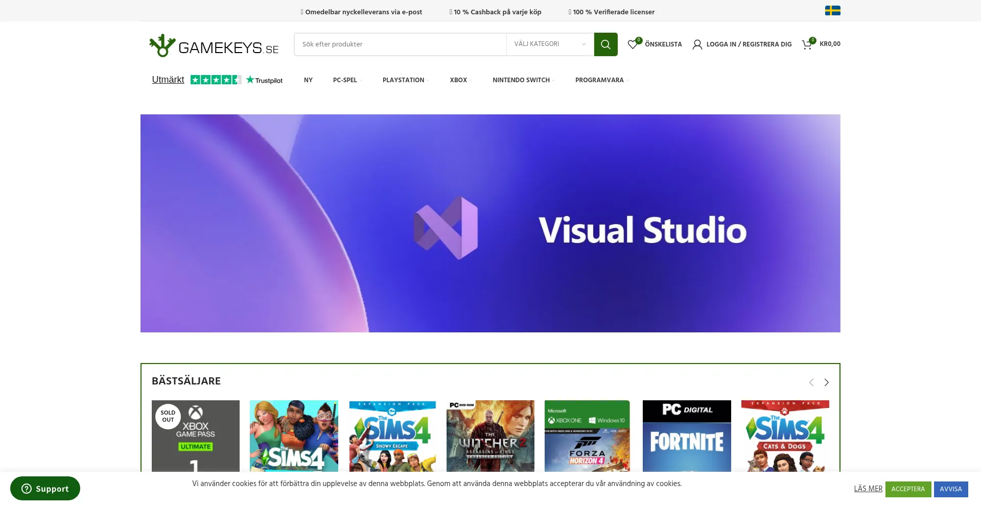The height and width of the screenshot is (507, 981).
Task: Open Sims 4 Cats & Dogs product
Action: coord(785,436)
